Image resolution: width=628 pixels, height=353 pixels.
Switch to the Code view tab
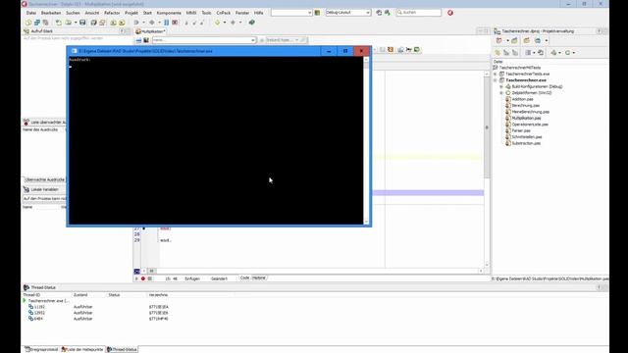pos(244,277)
